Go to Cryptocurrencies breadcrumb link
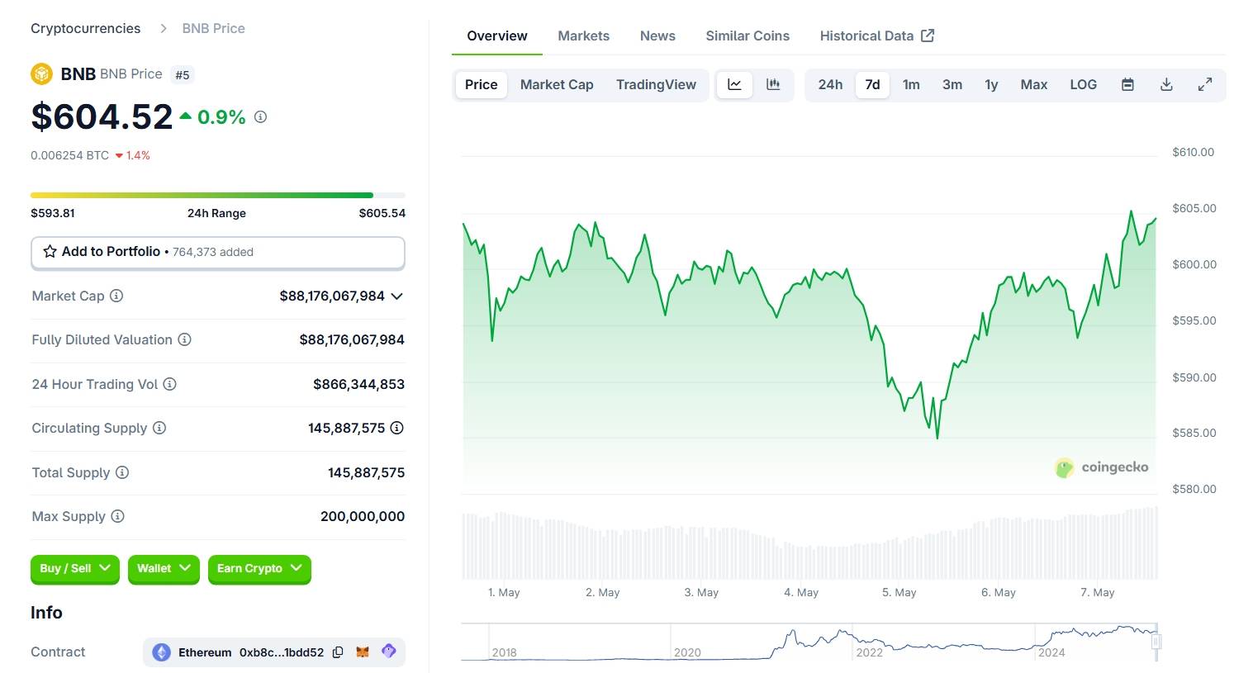This screenshot has width=1234, height=673. [85, 28]
